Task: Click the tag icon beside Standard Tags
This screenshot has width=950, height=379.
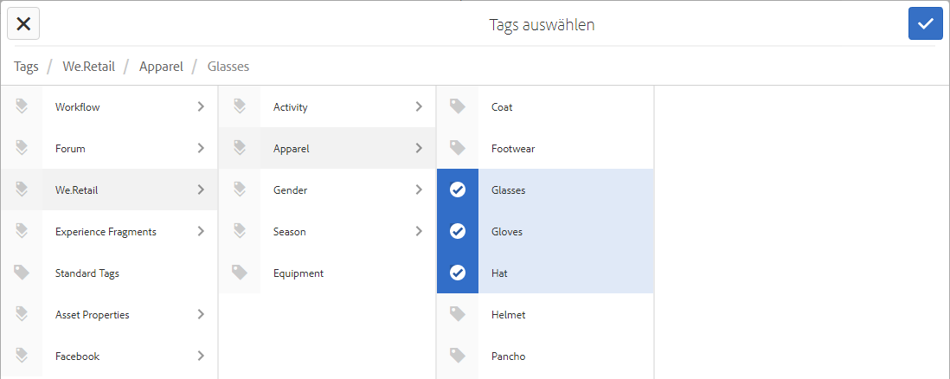Action: pyautogui.click(x=22, y=273)
